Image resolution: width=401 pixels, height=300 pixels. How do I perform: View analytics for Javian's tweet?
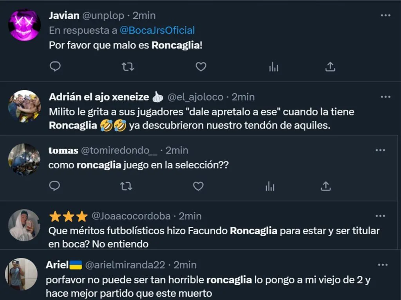(273, 67)
